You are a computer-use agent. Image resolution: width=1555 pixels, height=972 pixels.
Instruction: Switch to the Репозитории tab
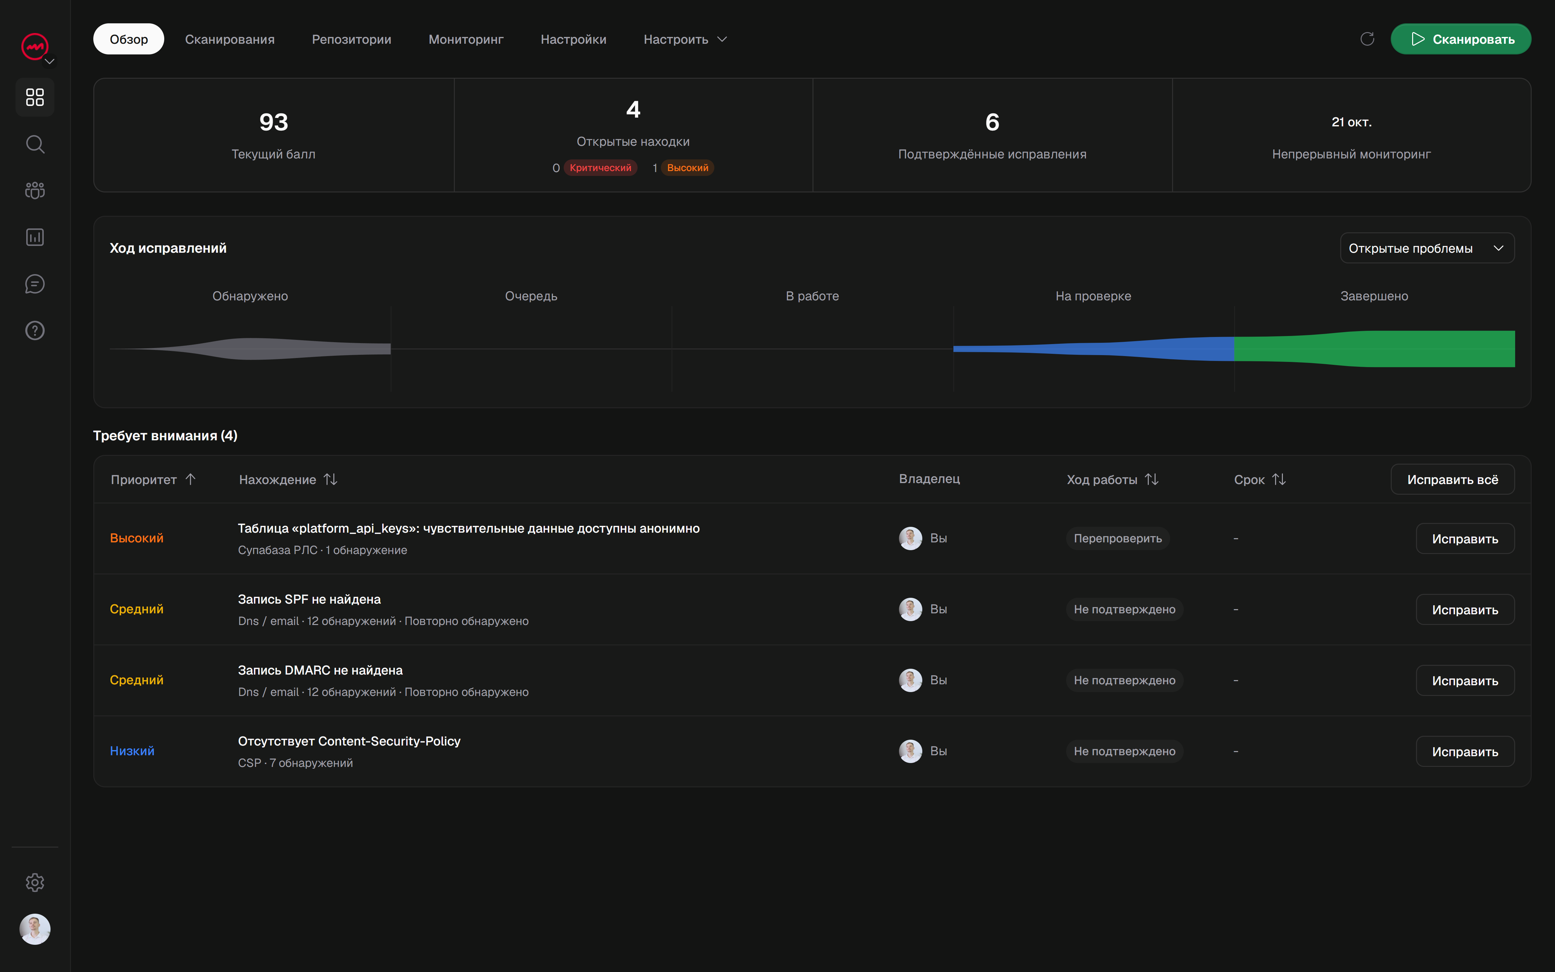click(x=351, y=39)
